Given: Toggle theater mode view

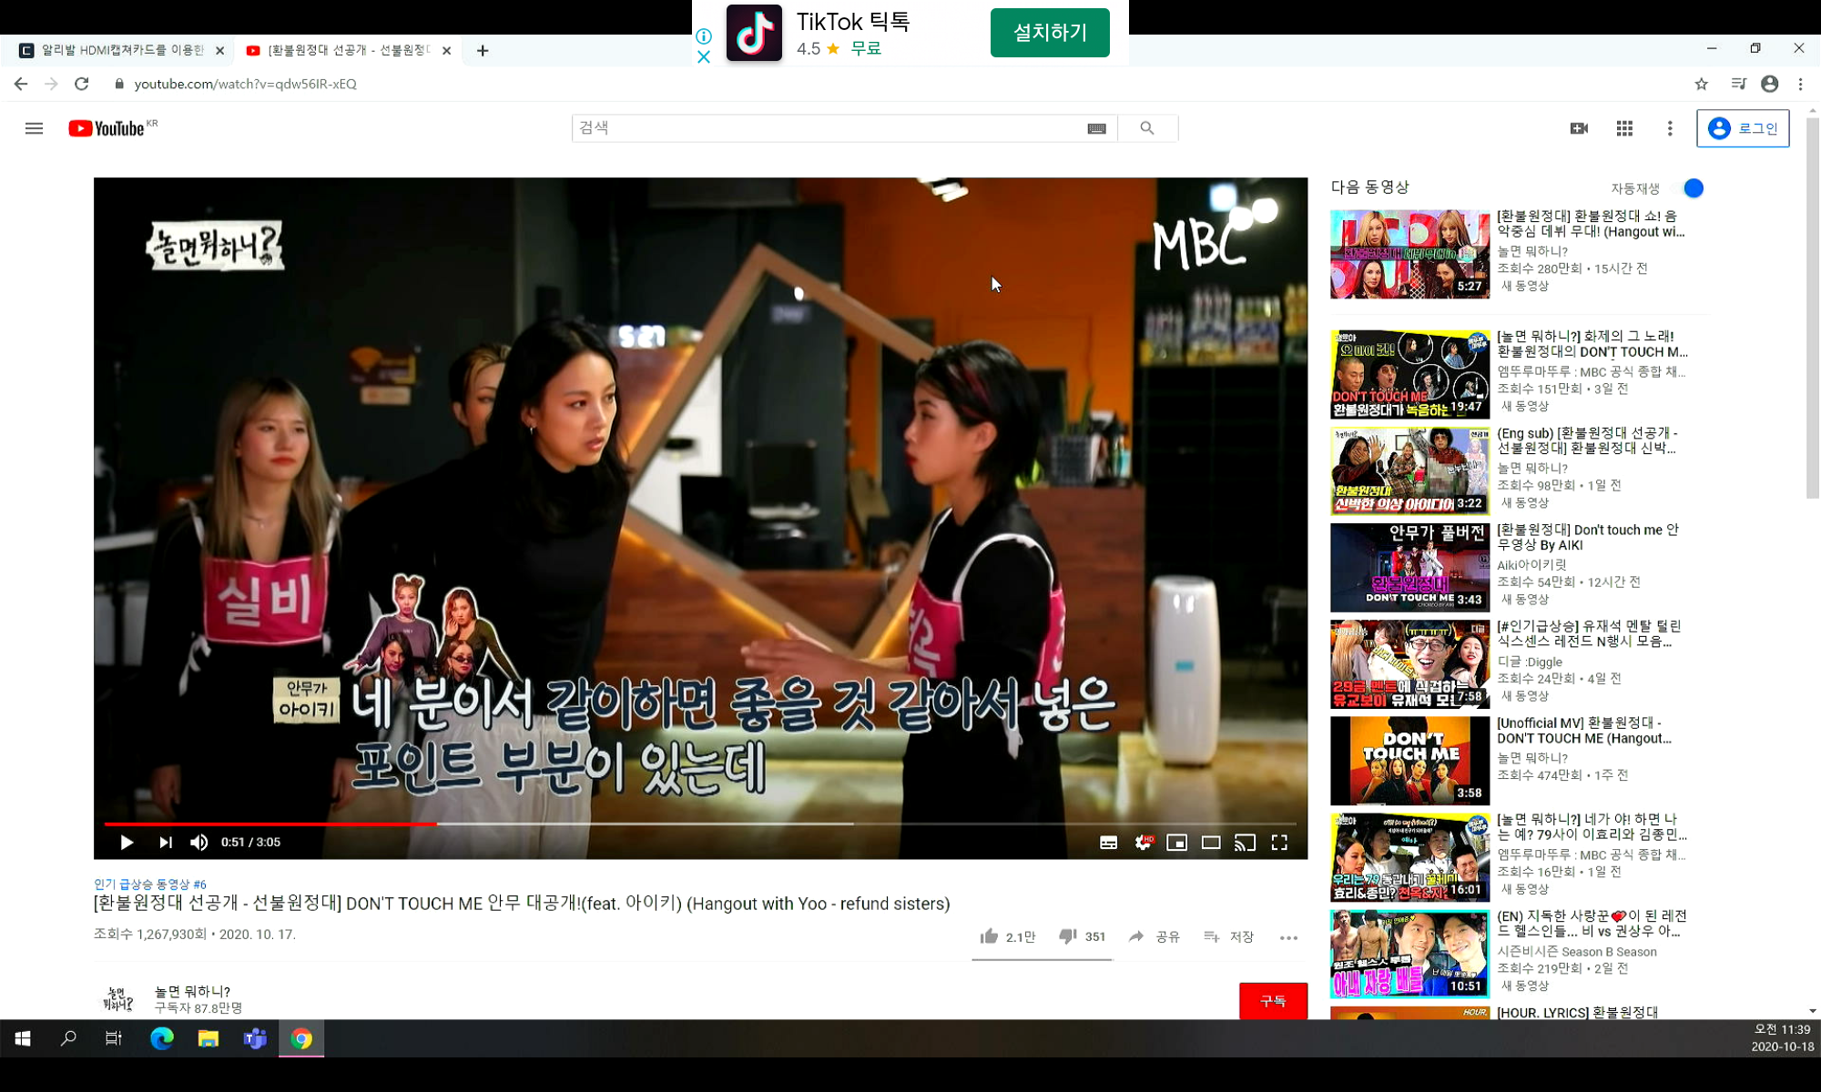Looking at the screenshot, I should (1211, 843).
